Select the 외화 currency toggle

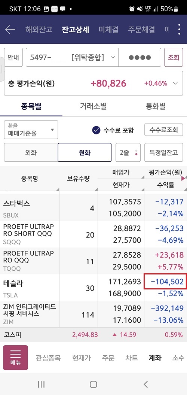(31, 152)
